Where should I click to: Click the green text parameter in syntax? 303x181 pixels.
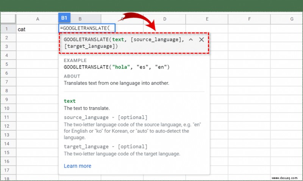(x=118, y=39)
